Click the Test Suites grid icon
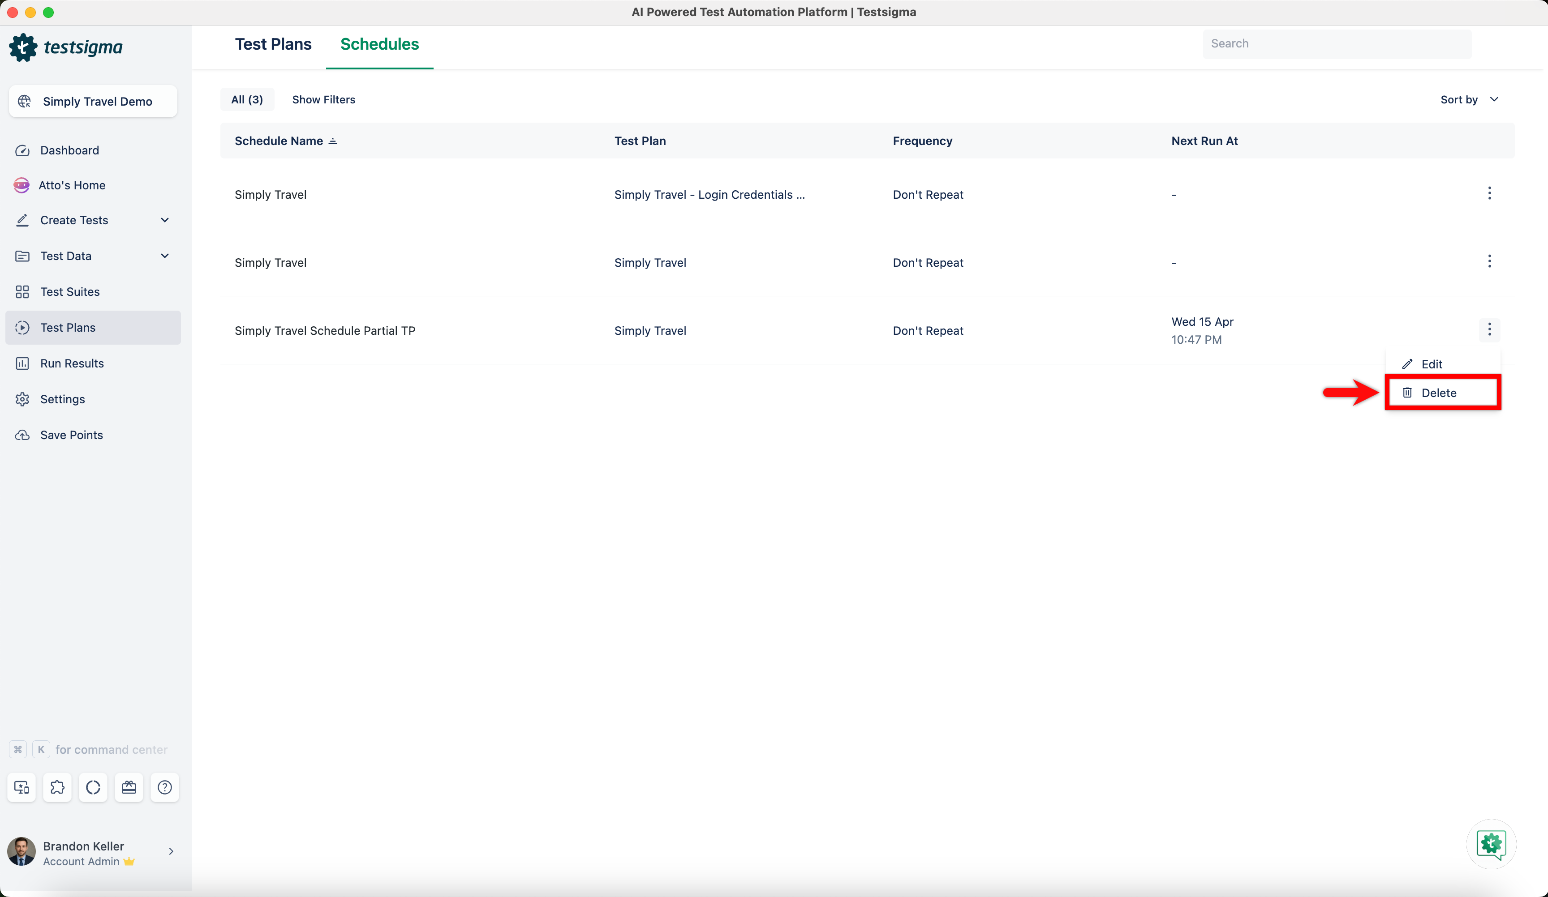The width and height of the screenshot is (1548, 897). click(22, 292)
